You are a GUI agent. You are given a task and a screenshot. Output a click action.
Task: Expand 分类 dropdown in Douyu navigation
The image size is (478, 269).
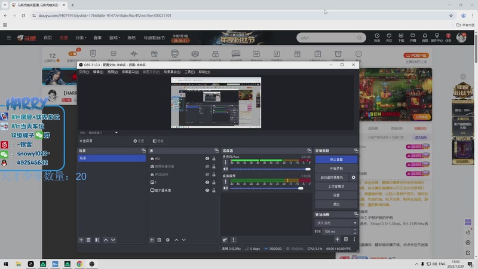[81, 38]
